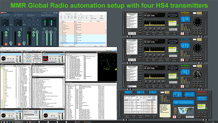Click the Aux 1 deck play button
Viewport: 218px width, 123px height.
9,116
